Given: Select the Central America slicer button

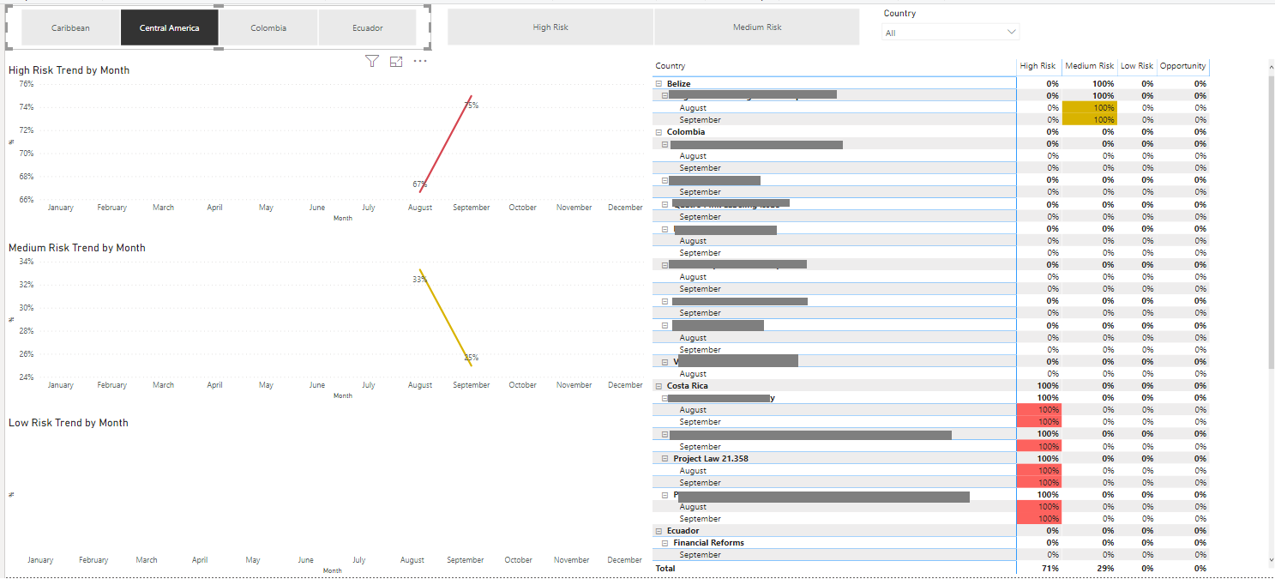Looking at the screenshot, I should (x=170, y=27).
